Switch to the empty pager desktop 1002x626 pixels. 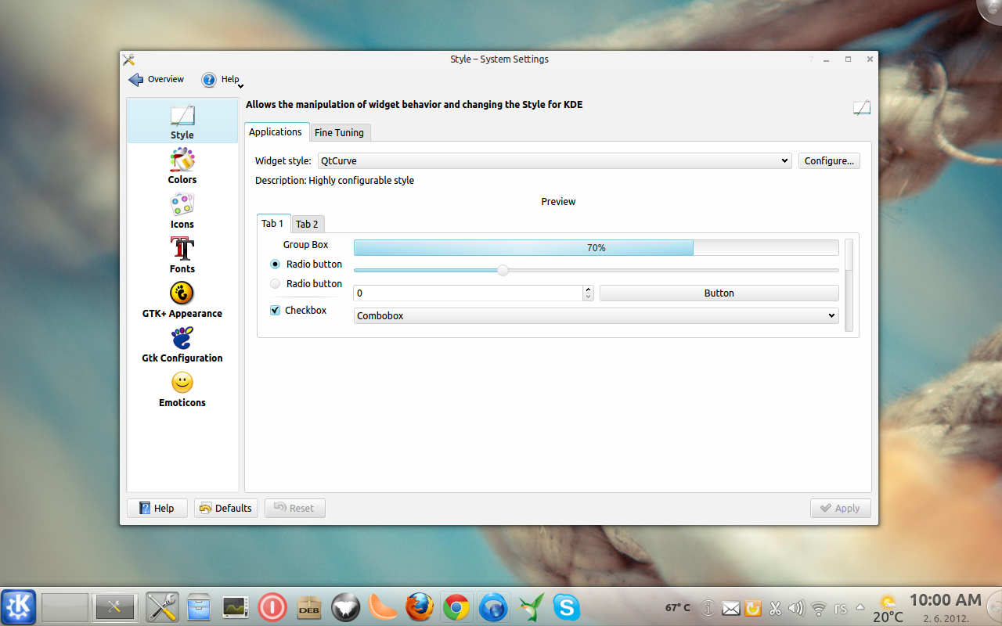click(x=65, y=606)
